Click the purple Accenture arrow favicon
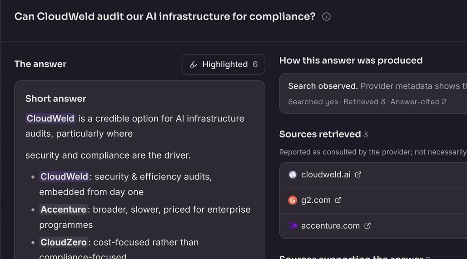The height and width of the screenshot is (259, 467). 293,226
